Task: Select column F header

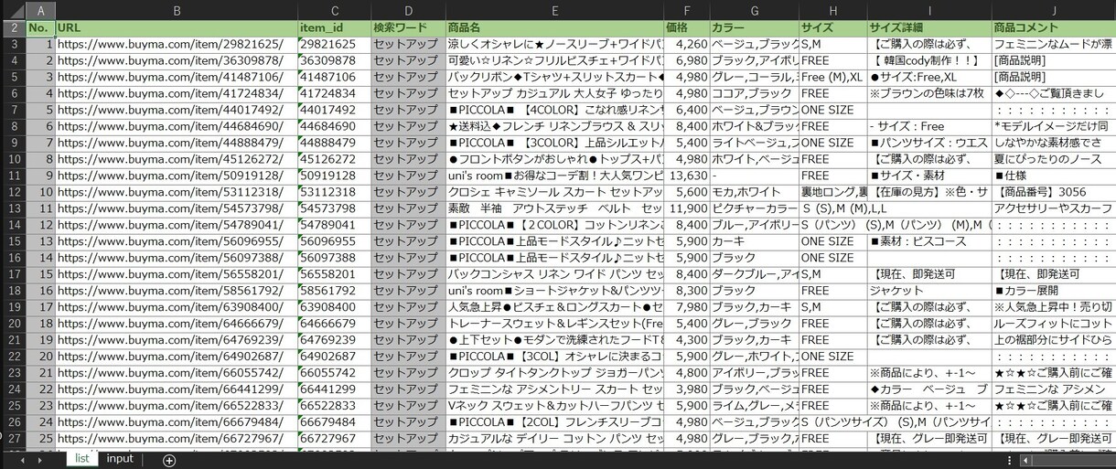Action: [x=686, y=10]
